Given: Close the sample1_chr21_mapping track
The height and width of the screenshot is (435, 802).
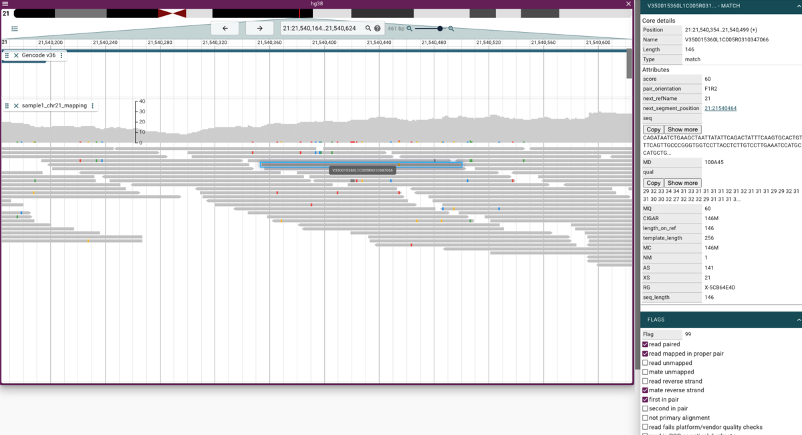Looking at the screenshot, I should coord(16,105).
